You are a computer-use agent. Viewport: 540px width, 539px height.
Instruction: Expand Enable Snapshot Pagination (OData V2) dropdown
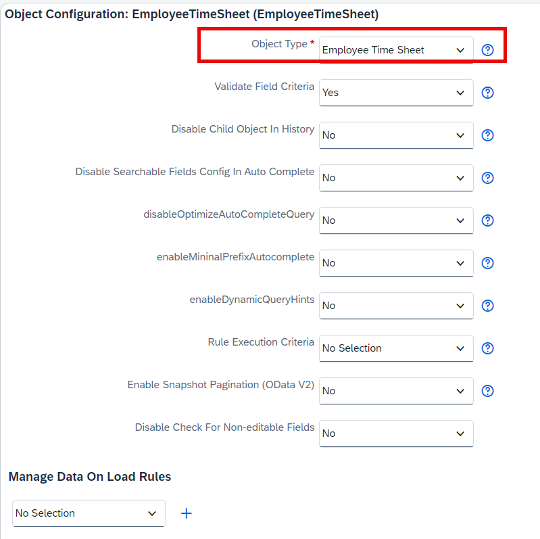coord(396,391)
